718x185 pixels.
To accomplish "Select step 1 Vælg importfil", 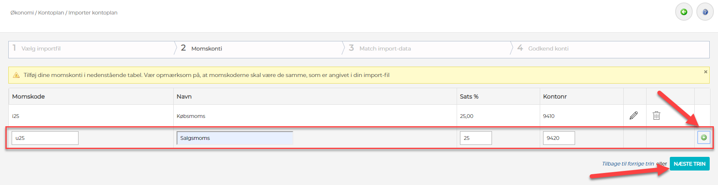I will (41, 48).
